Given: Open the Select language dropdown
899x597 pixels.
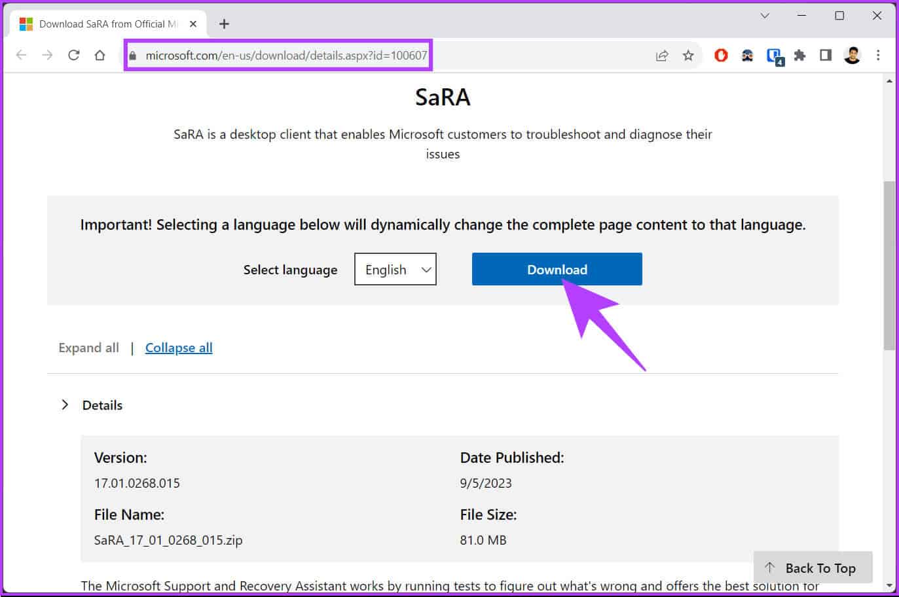Looking at the screenshot, I should tap(395, 269).
